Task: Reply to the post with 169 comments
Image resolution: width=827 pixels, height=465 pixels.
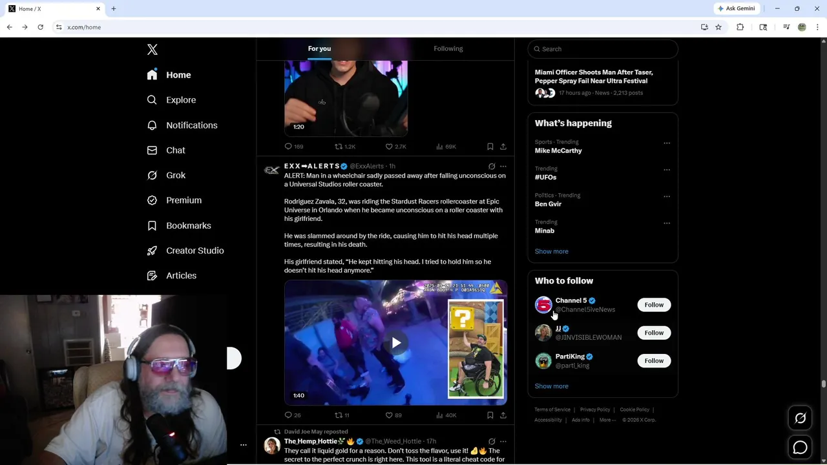Action: pyautogui.click(x=293, y=147)
